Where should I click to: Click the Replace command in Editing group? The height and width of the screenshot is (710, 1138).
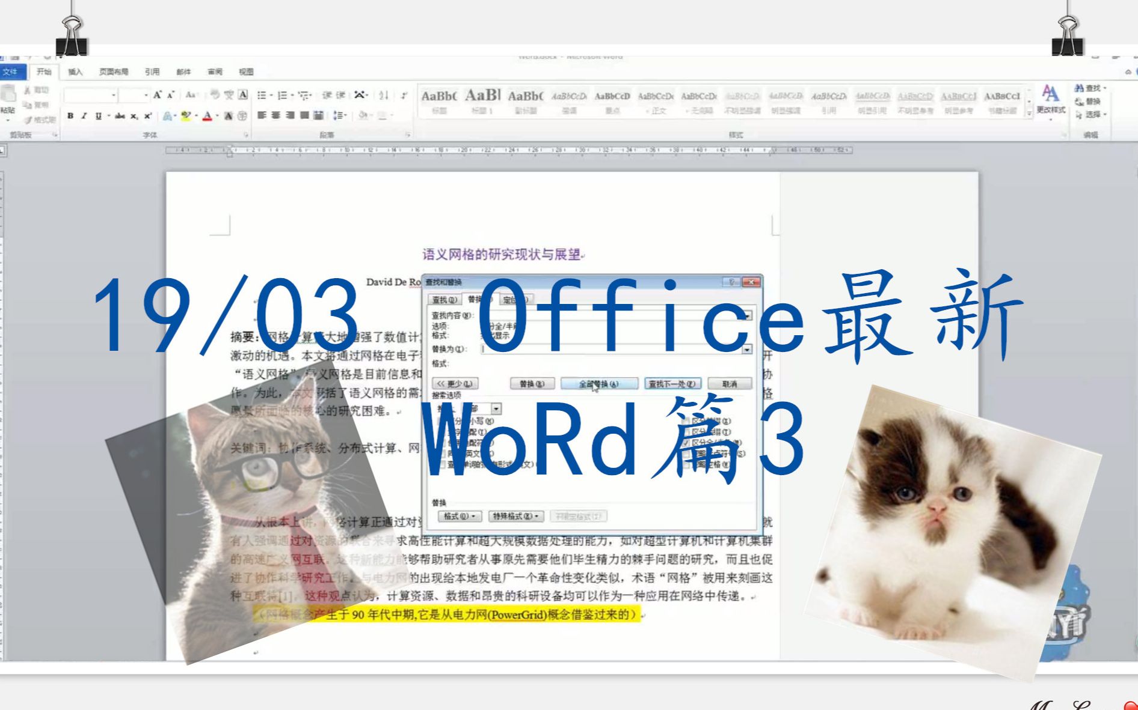[1088, 101]
